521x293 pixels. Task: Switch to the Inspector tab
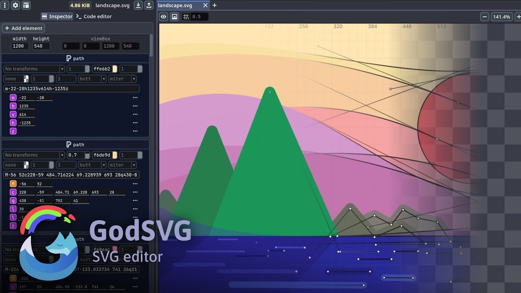57,16
